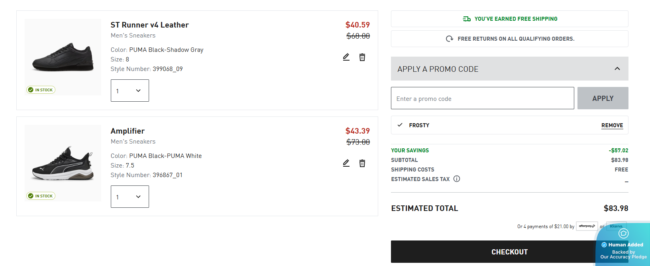
Task: Open the ST Runner v4 Leather title link
Action: [x=149, y=25]
